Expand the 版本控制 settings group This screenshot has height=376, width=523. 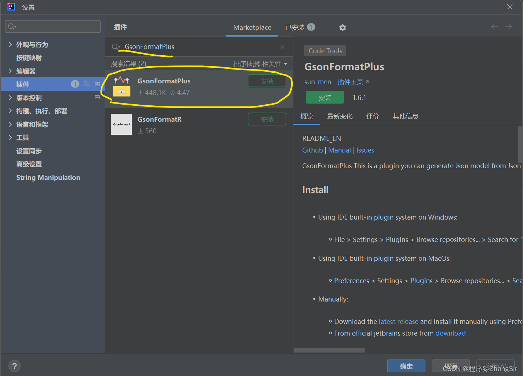[x=10, y=98]
